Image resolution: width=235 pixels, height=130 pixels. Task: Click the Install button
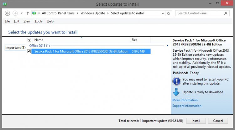point(196,121)
